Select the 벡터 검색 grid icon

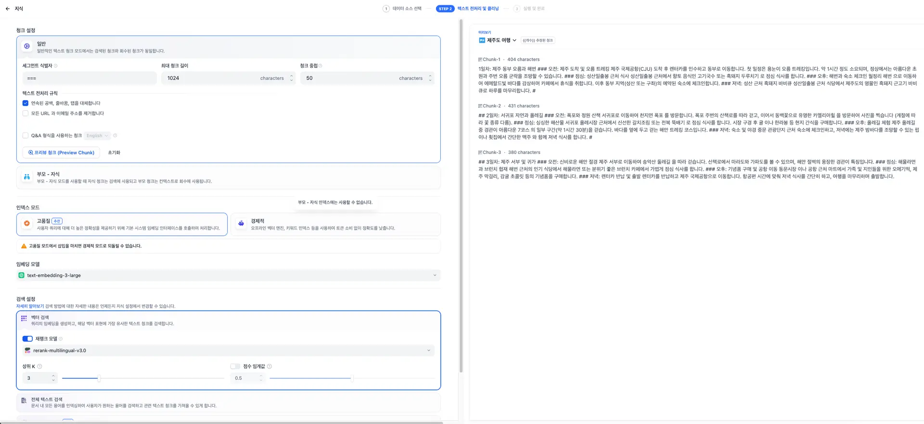click(24, 319)
